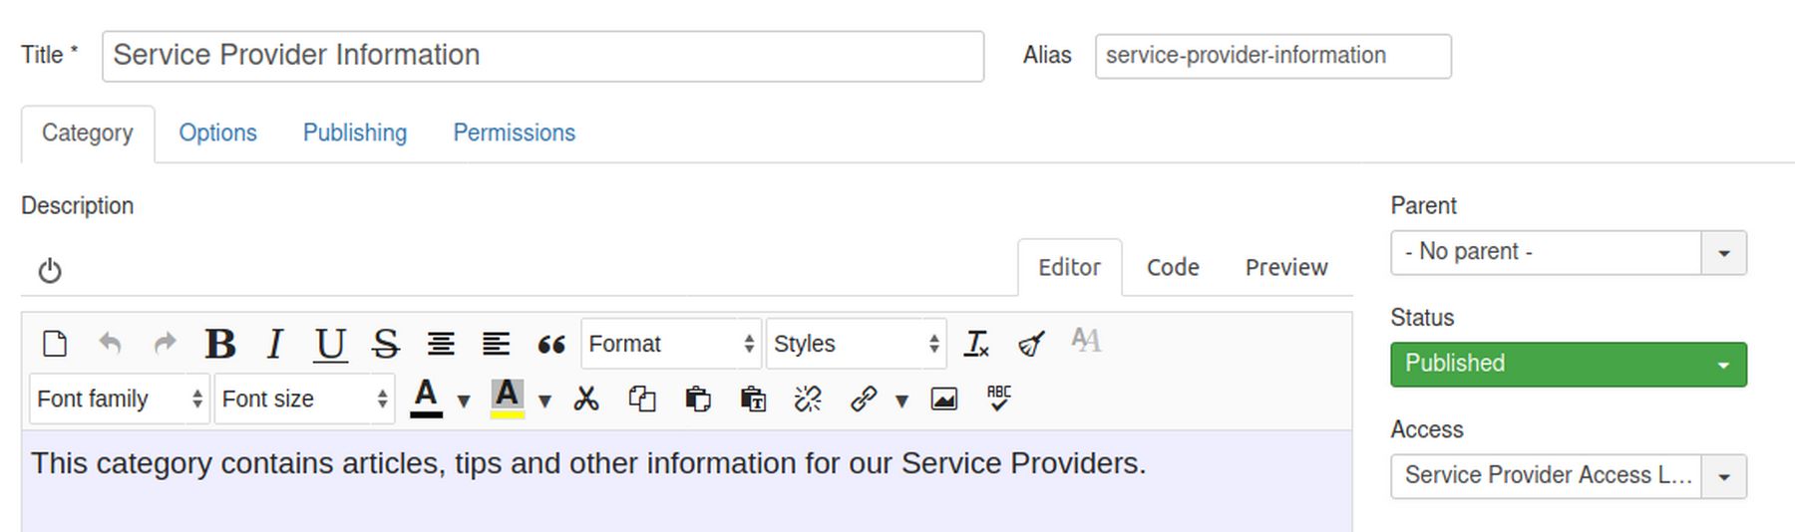Toggle Italic formatting
Screen dimensions: 1795x532
[x=274, y=344]
